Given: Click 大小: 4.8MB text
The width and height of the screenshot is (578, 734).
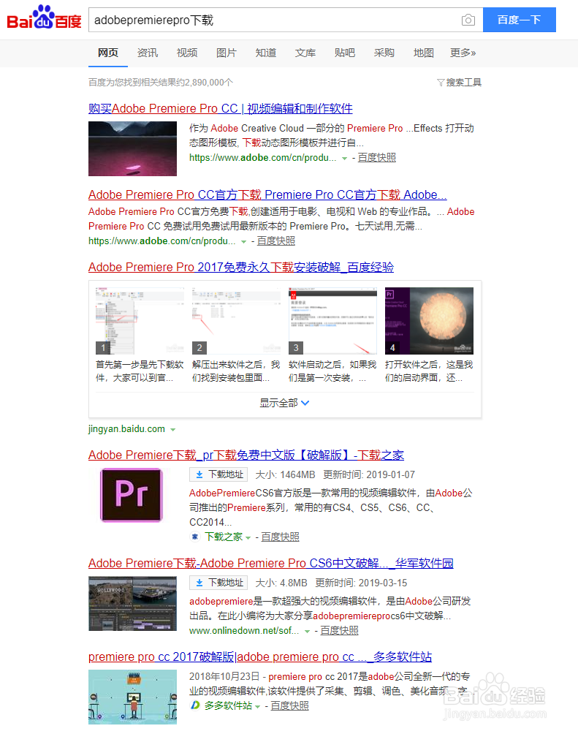Looking at the screenshot, I should click(x=281, y=583).
